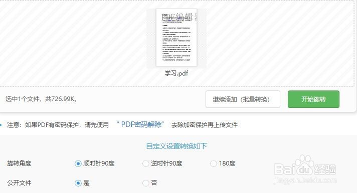Click the 开始旋转 green button
This screenshot has height=193, width=357.
313,99
